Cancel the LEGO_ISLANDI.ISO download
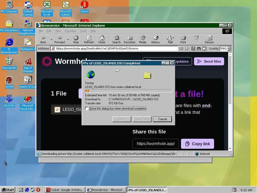This screenshot has height=193, width=257. (x=162, y=119)
